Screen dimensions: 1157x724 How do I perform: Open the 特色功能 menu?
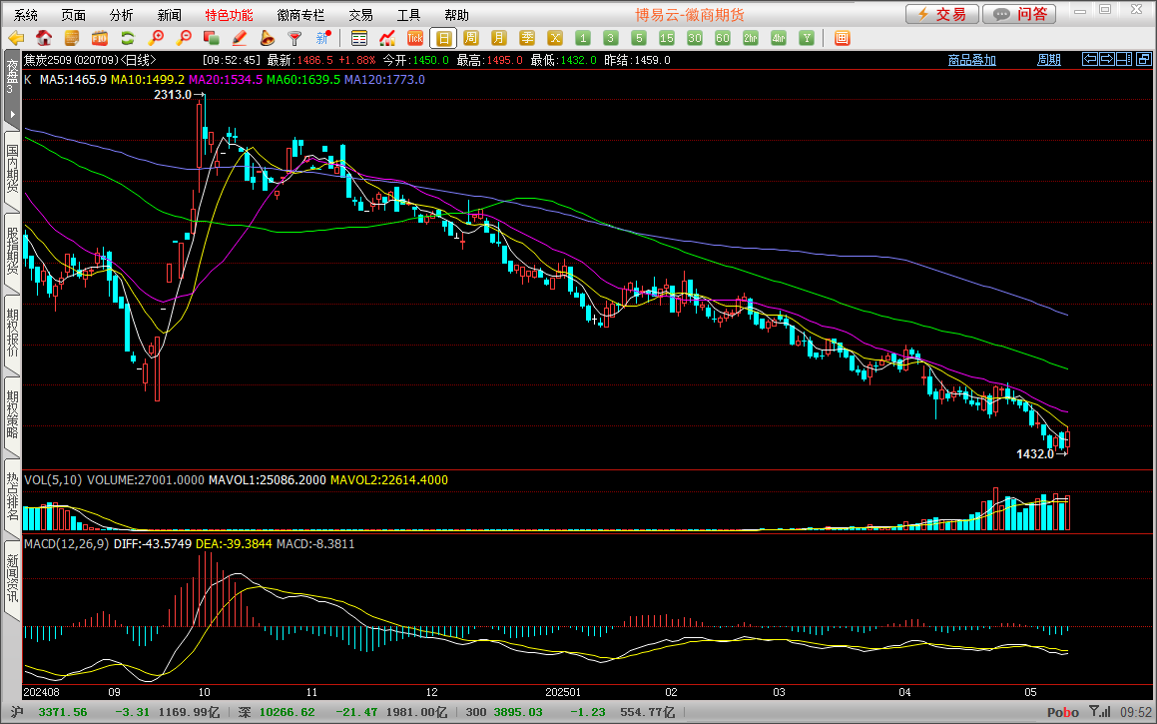click(229, 15)
